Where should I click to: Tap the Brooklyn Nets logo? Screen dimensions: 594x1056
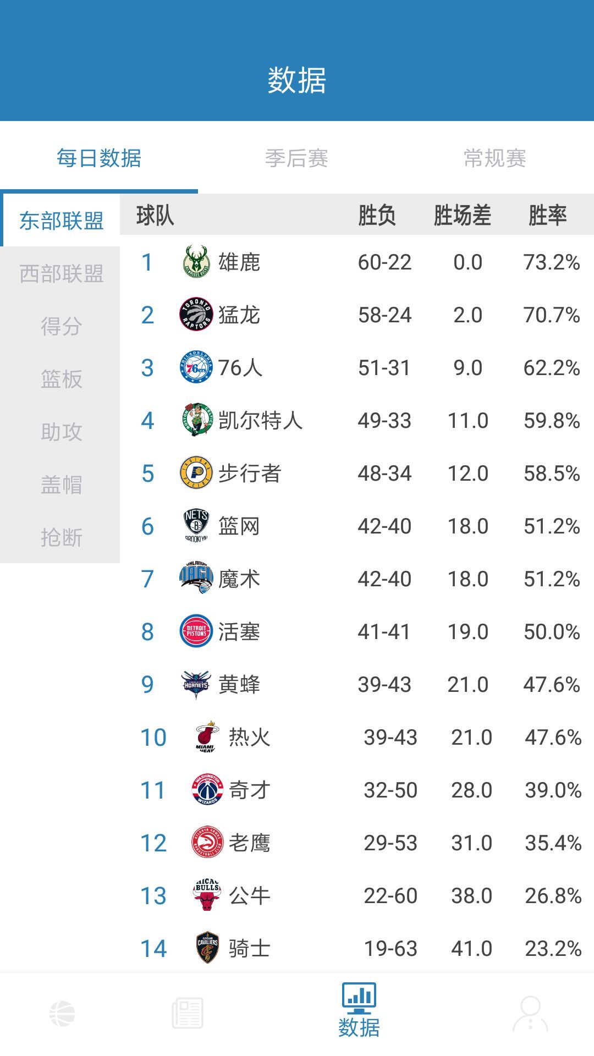[196, 526]
